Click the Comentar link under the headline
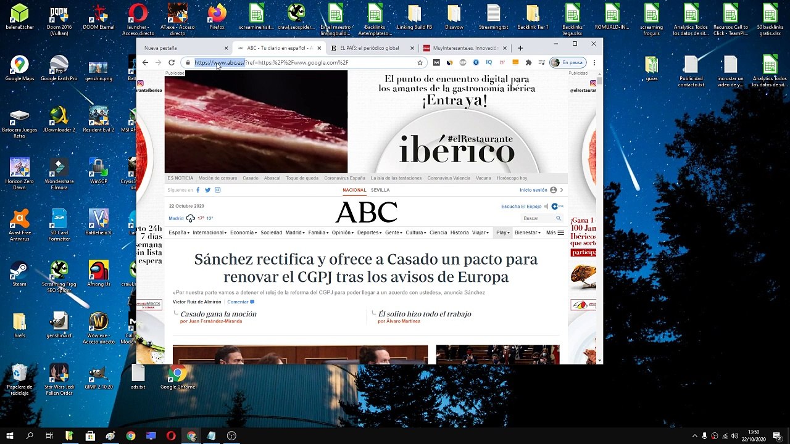 coord(241,302)
